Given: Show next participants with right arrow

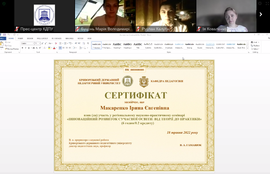Looking at the screenshot, I should click(x=261, y=14).
